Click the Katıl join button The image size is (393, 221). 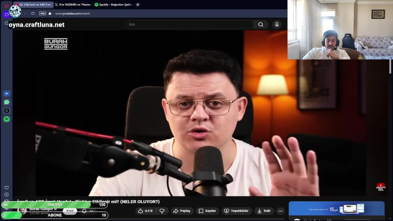click(70, 211)
